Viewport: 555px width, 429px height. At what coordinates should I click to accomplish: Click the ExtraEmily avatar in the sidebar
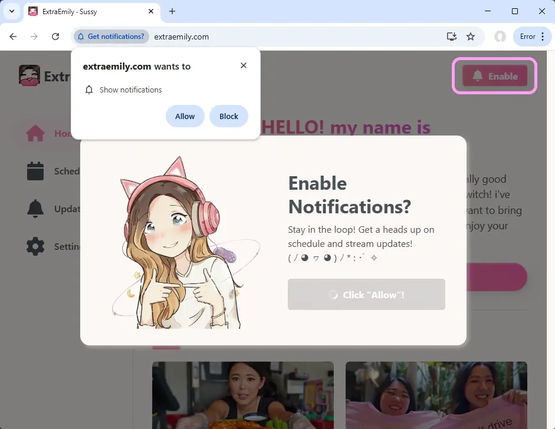click(29, 75)
